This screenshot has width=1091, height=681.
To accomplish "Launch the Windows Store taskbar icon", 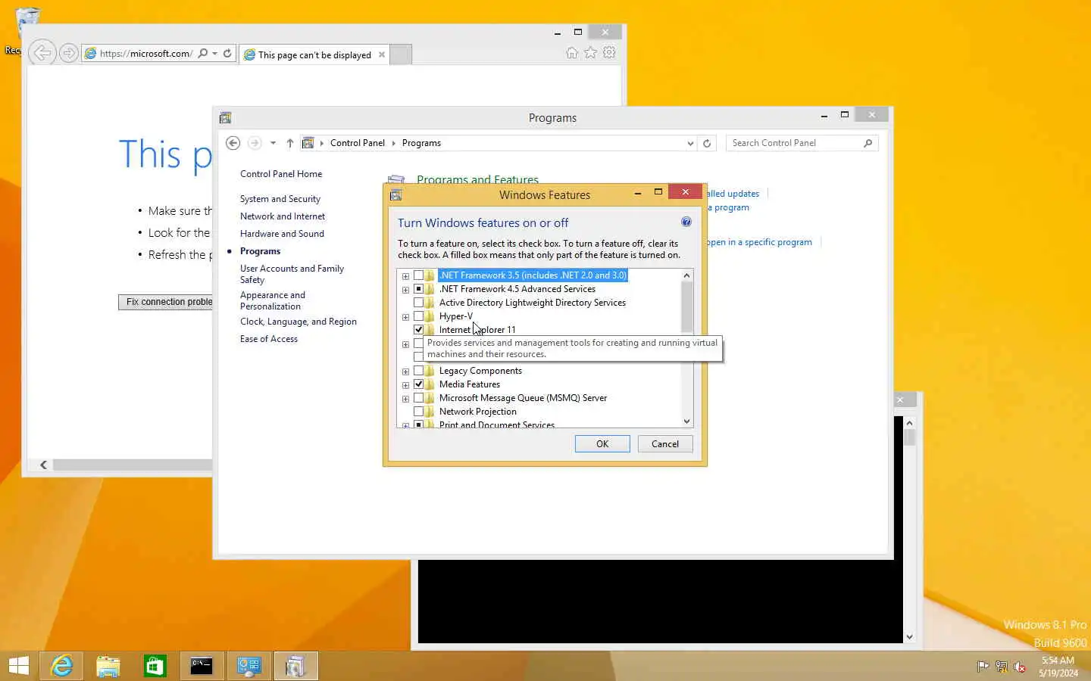I will click(155, 666).
